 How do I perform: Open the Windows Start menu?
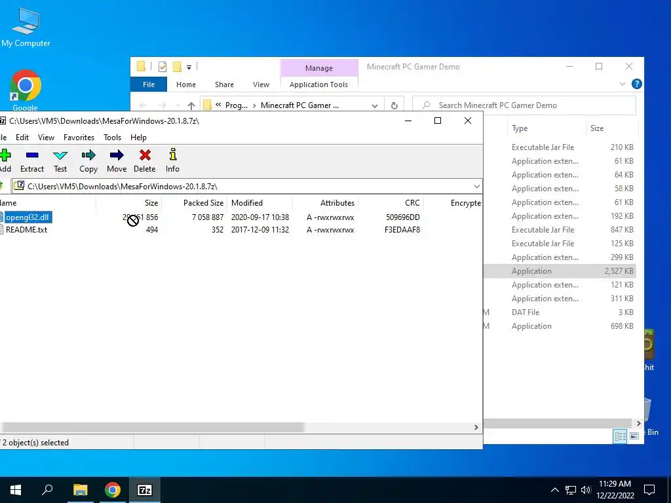pos(16,490)
